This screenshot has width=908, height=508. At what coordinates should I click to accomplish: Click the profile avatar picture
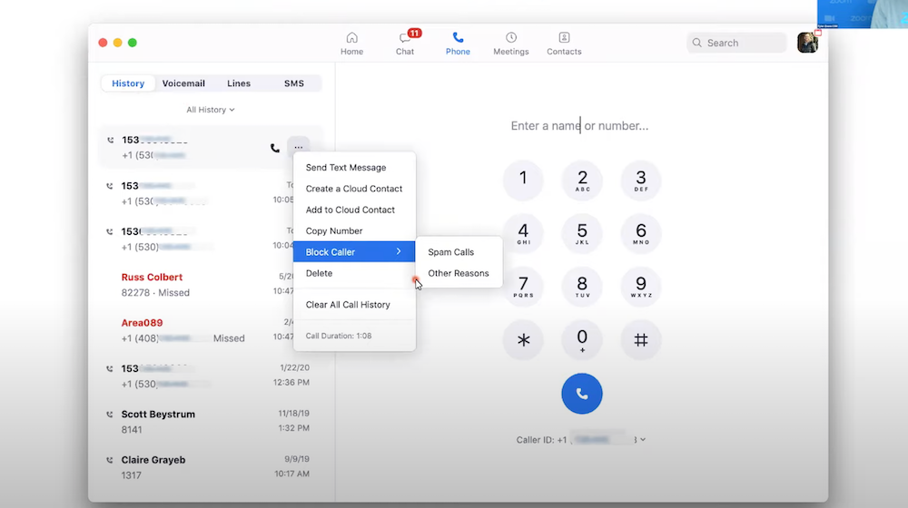(807, 43)
